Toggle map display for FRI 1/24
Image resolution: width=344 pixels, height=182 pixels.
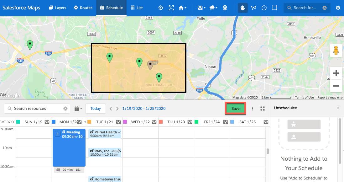tap(226, 122)
